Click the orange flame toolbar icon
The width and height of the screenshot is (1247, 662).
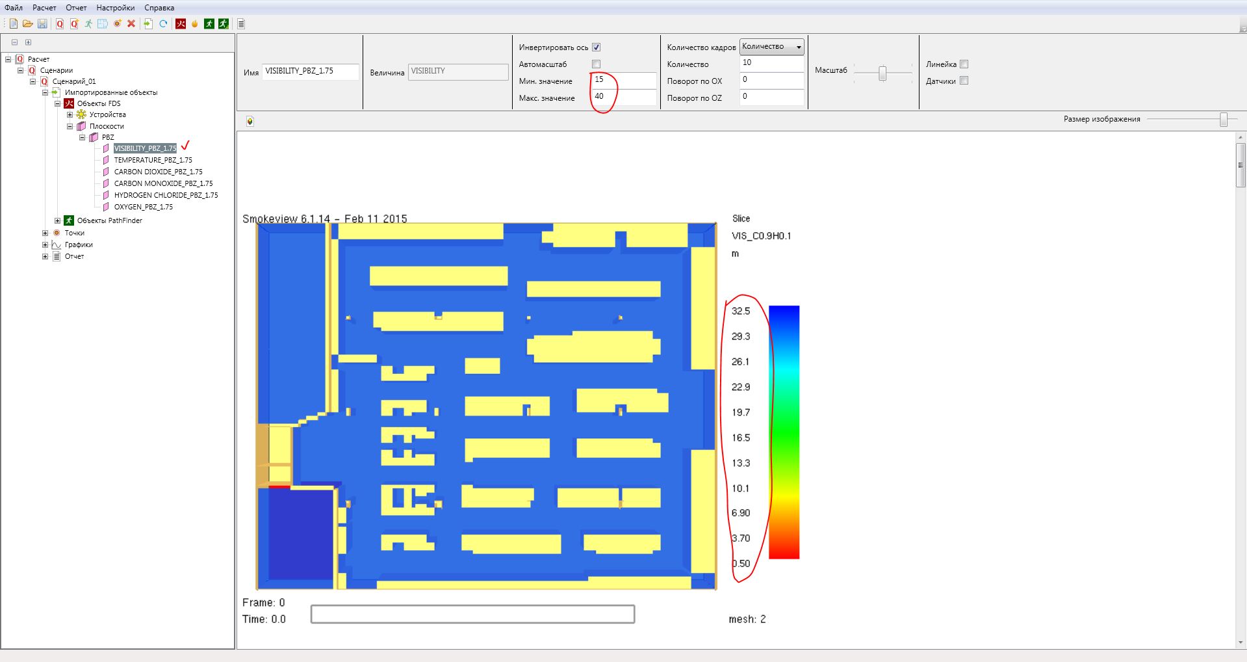pyautogui.click(x=194, y=24)
